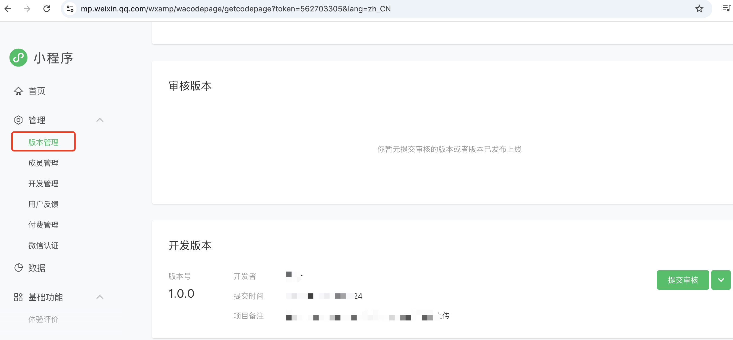Open 成员管理 in the sidebar

click(43, 163)
